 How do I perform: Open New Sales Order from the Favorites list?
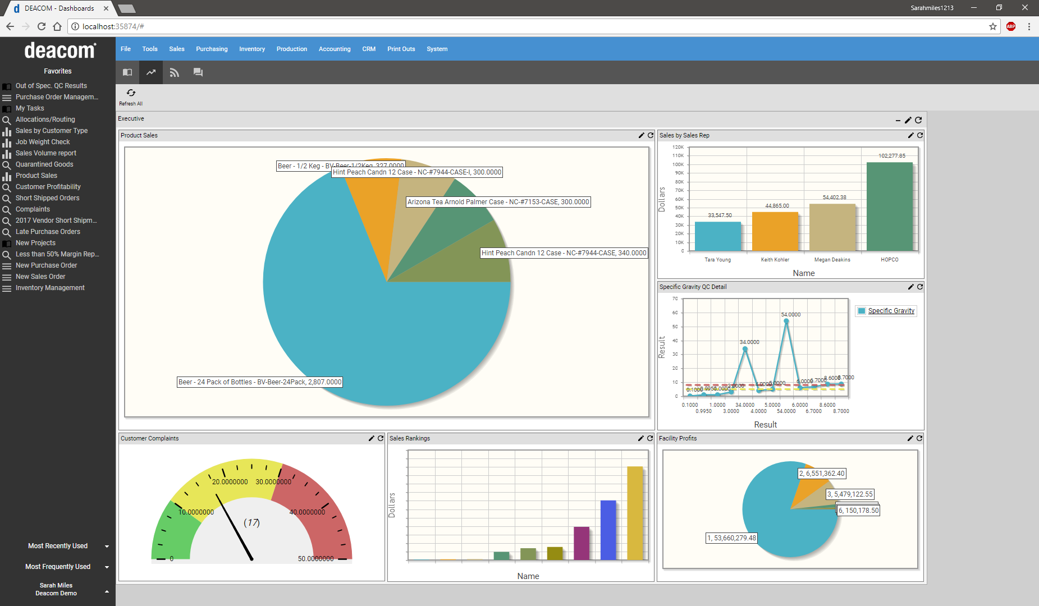coord(40,276)
